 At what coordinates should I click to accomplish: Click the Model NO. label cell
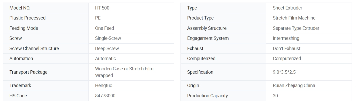pos(20,8)
